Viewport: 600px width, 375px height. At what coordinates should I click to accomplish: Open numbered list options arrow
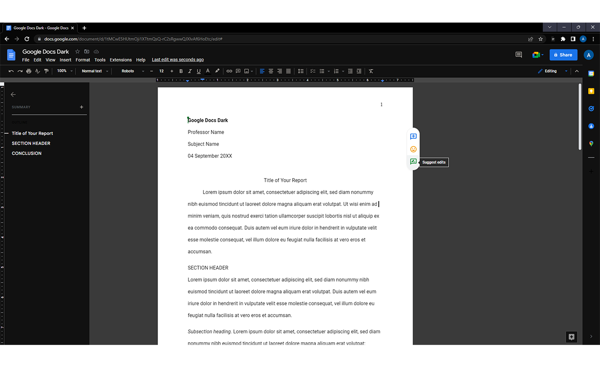click(343, 71)
